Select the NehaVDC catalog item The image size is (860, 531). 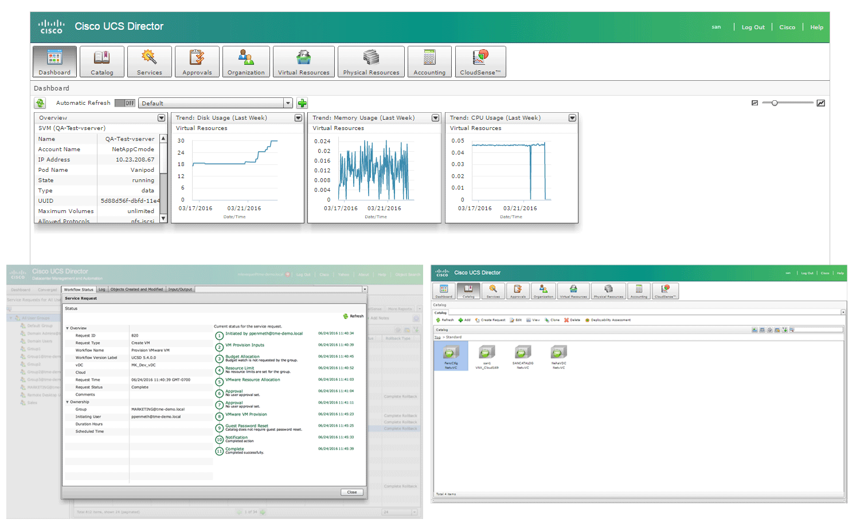point(559,357)
